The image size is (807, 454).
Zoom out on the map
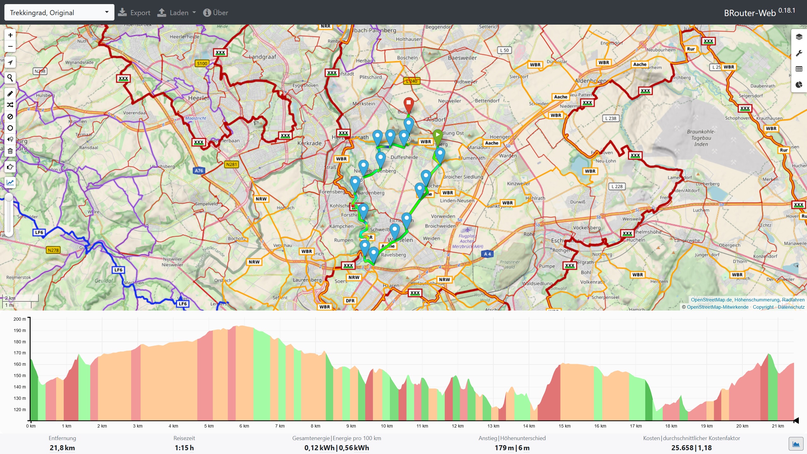tap(10, 46)
